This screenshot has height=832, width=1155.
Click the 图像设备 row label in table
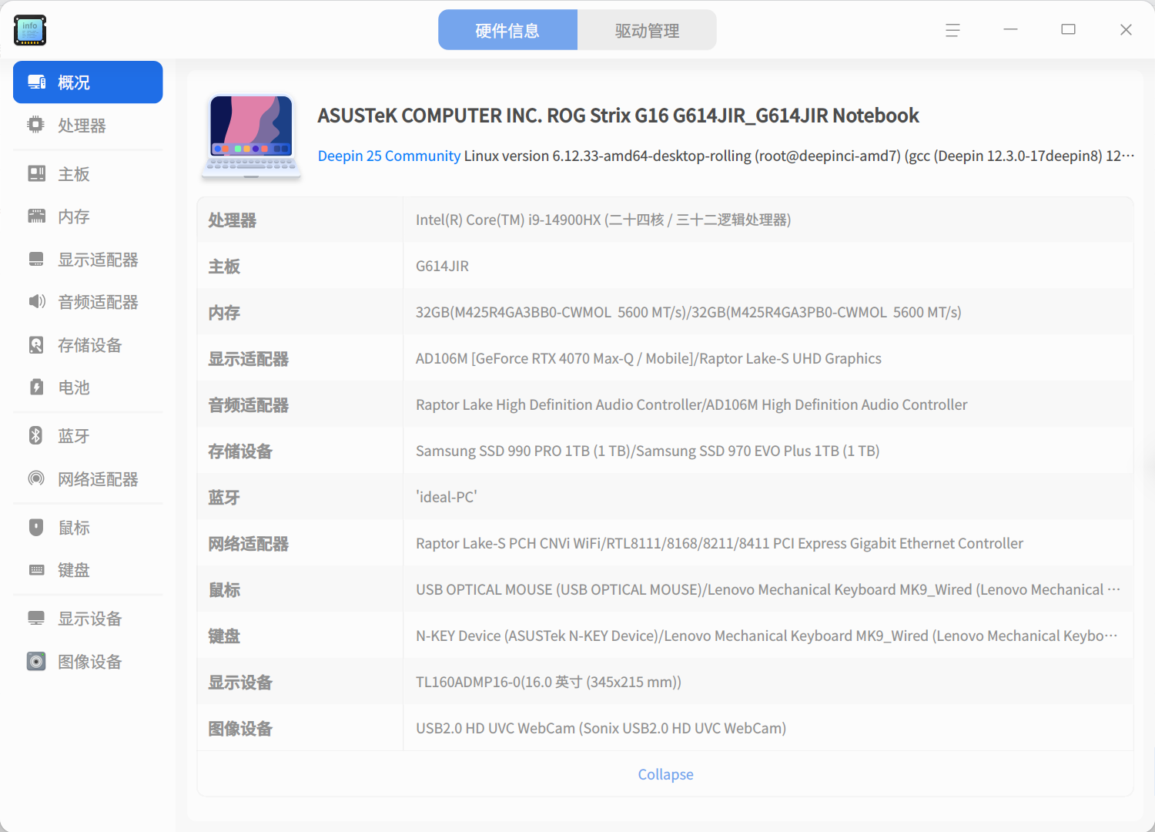(240, 729)
